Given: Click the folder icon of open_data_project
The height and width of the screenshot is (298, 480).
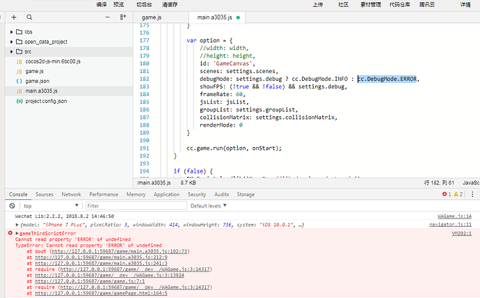Looking at the screenshot, I should 19,42.
